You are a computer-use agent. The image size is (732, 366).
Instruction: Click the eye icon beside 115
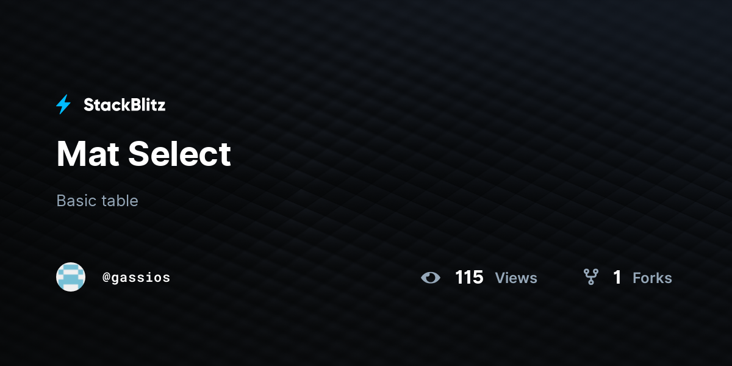pos(431,278)
